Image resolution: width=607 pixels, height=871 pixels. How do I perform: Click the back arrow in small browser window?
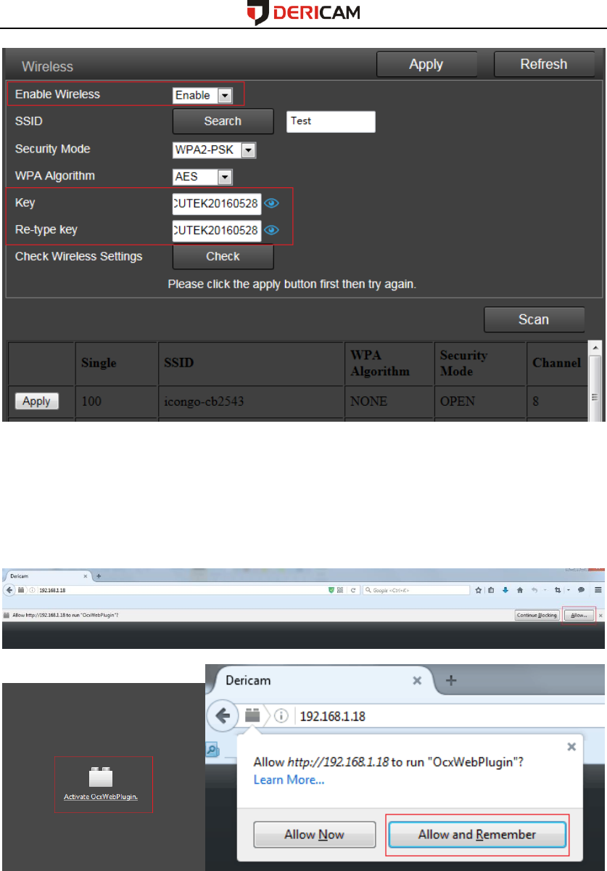tap(9, 590)
